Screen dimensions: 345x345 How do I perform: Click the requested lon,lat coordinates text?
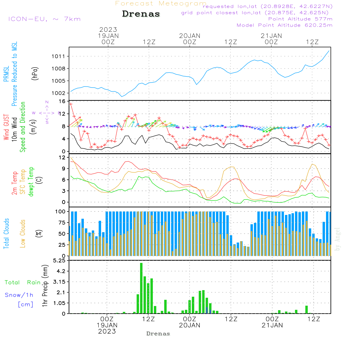[x=268, y=6]
